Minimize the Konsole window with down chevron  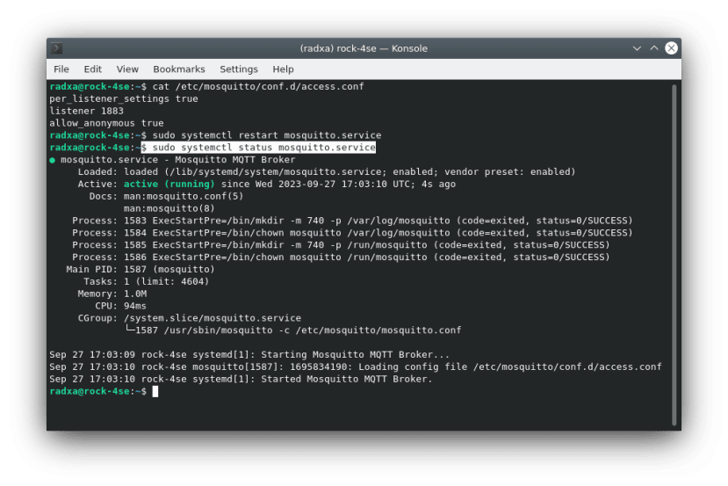[637, 48]
